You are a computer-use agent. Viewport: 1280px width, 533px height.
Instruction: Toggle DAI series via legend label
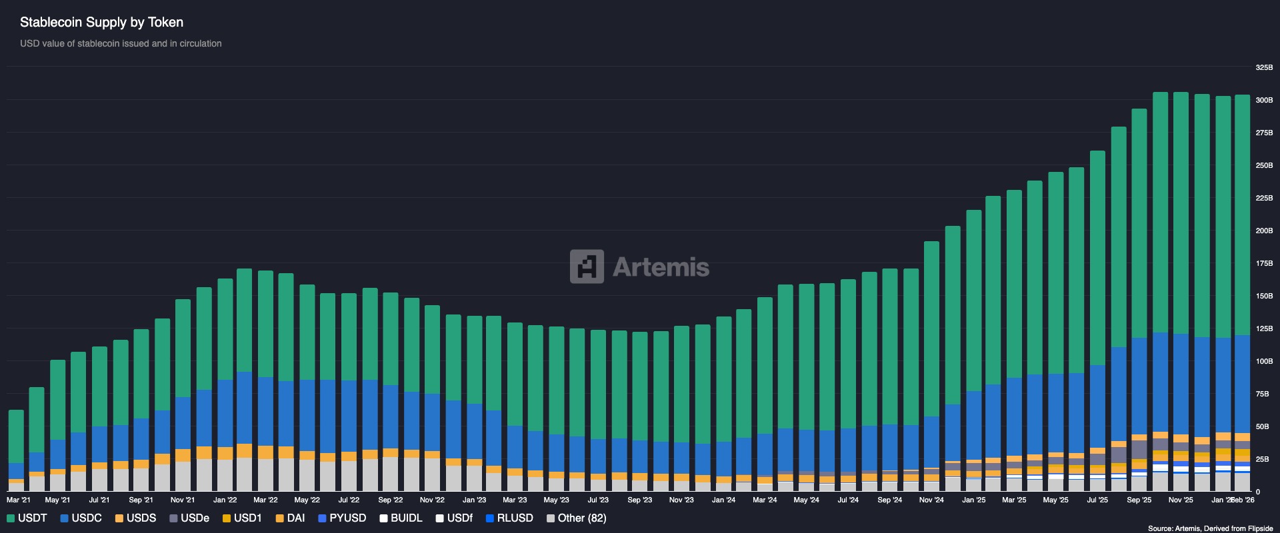click(295, 518)
